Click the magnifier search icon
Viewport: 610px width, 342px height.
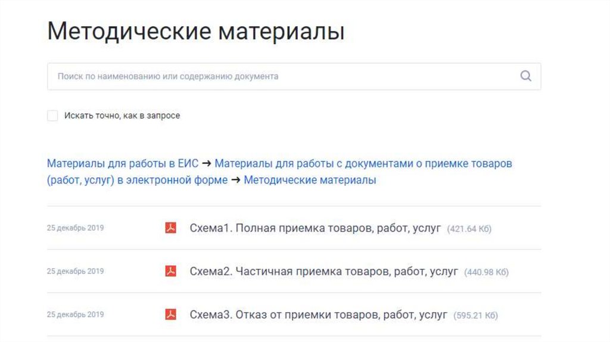[525, 76]
